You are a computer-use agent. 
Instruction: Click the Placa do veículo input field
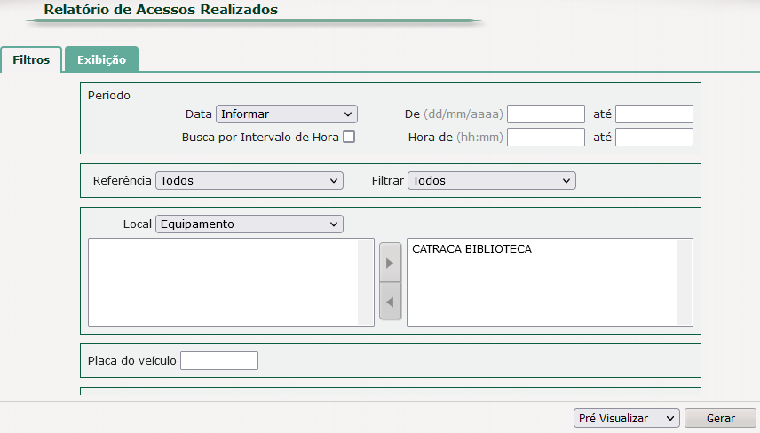coord(219,361)
